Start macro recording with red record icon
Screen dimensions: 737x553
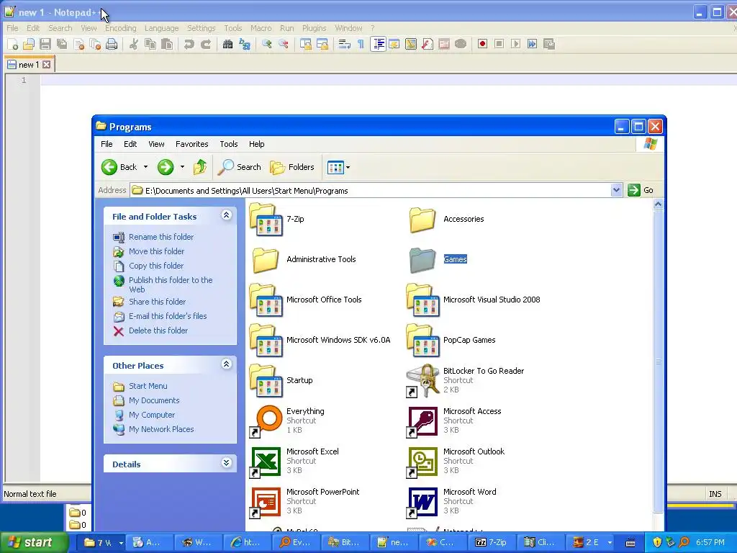[x=482, y=44]
